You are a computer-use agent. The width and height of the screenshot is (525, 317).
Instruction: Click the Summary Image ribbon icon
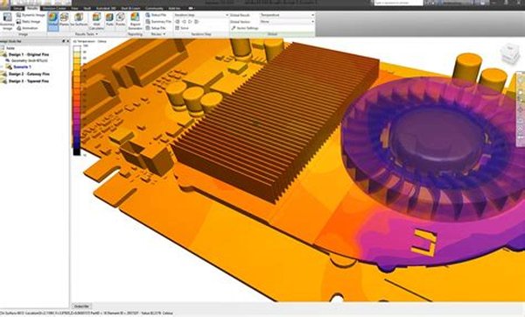click(x=7, y=22)
